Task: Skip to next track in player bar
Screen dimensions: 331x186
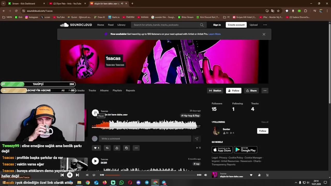Action: coord(77,175)
